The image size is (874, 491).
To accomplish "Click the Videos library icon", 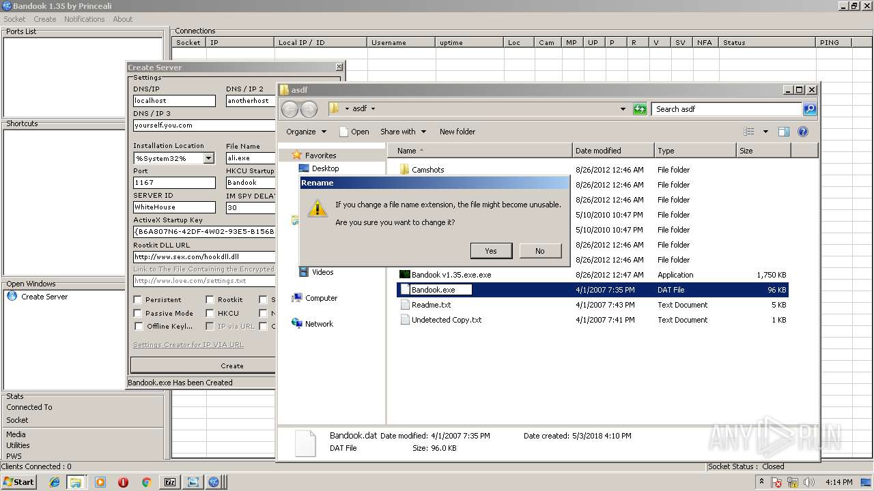I will (x=304, y=272).
